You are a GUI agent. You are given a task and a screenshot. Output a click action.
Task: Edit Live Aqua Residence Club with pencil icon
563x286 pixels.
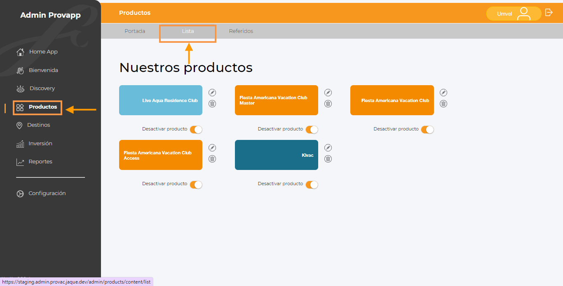(212, 93)
